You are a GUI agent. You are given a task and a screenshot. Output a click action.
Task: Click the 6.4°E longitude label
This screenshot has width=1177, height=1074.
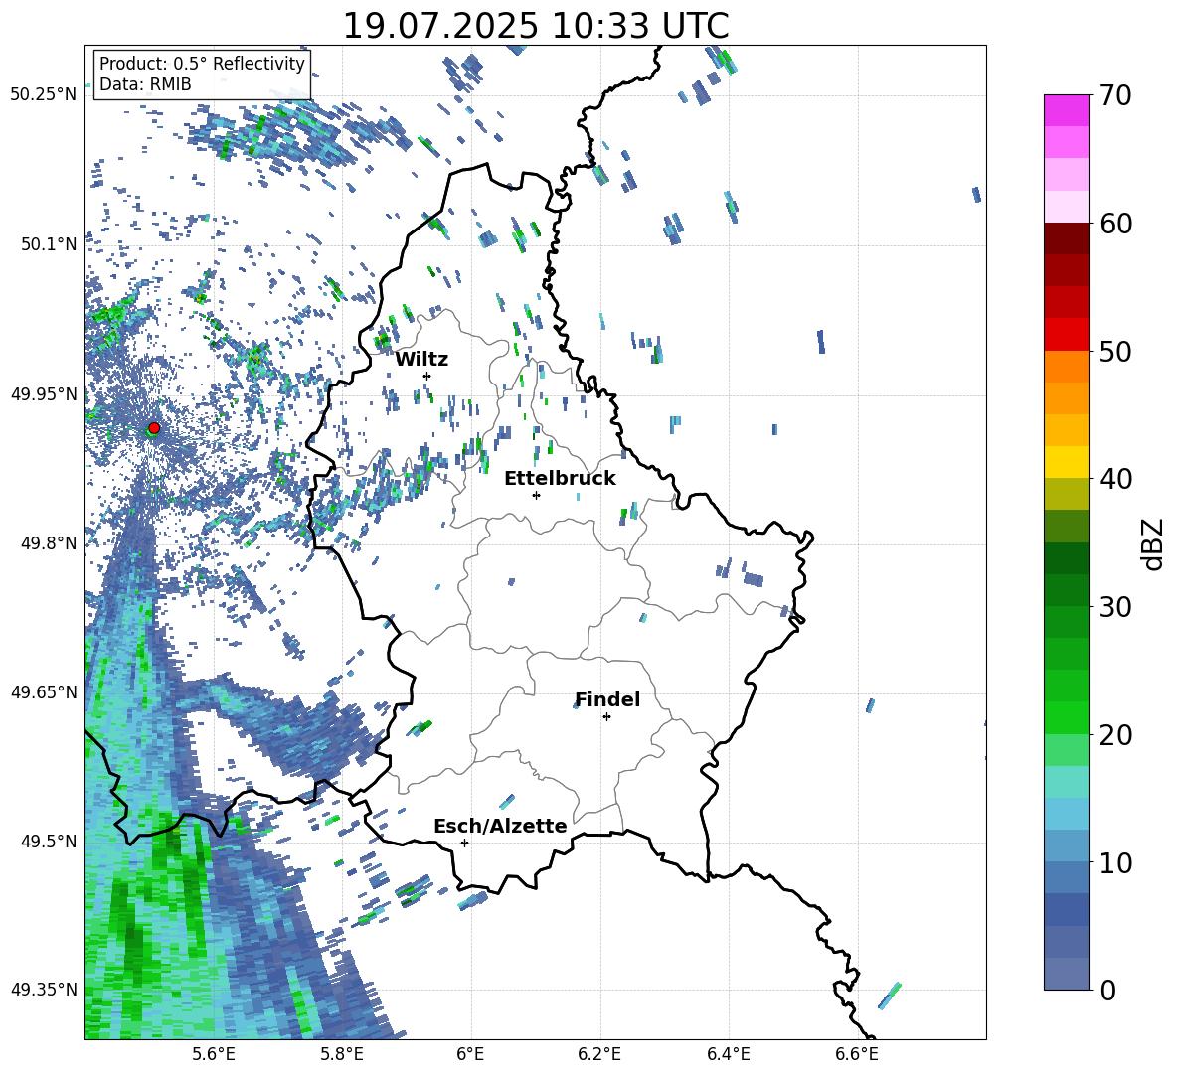pos(728,1054)
